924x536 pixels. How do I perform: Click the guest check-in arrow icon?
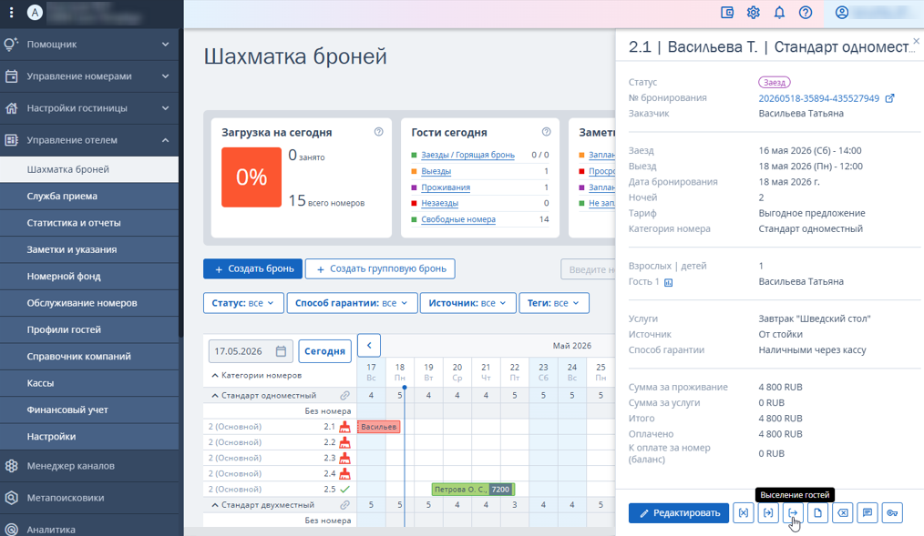[x=768, y=513]
